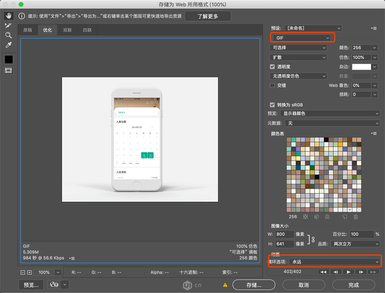385x293 pixels.
Task: Go to next animation frame
Action: click(360, 272)
